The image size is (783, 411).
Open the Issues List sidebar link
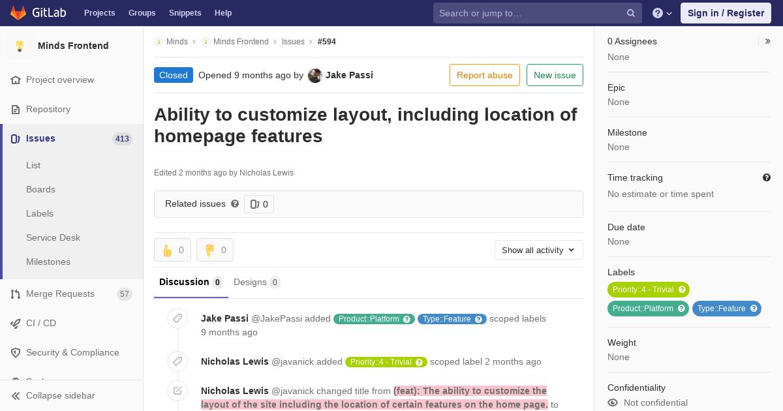pos(33,165)
